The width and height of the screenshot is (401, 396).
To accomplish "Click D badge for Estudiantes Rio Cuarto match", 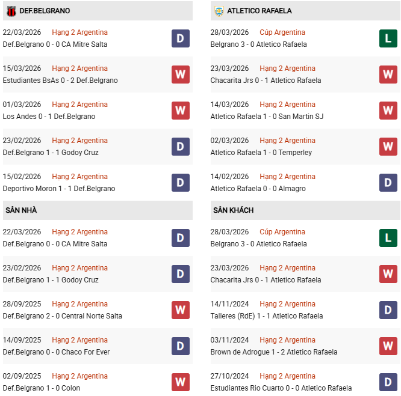I will (388, 382).
